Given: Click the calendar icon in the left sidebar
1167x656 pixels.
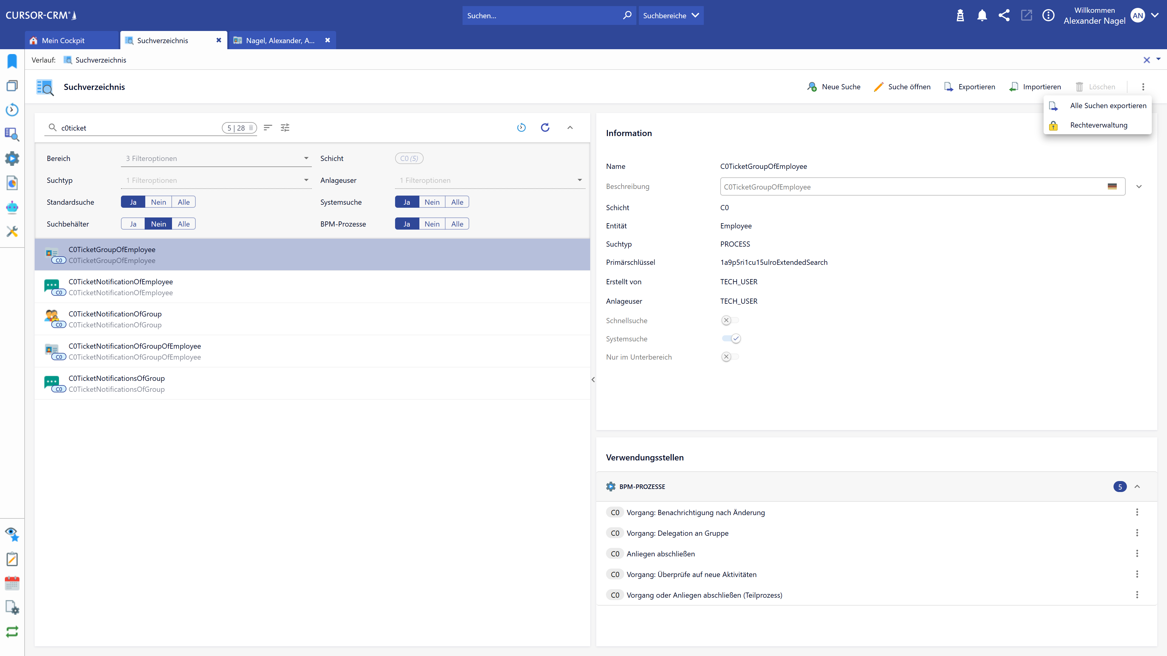Looking at the screenshot, I should tap(12, 583).
